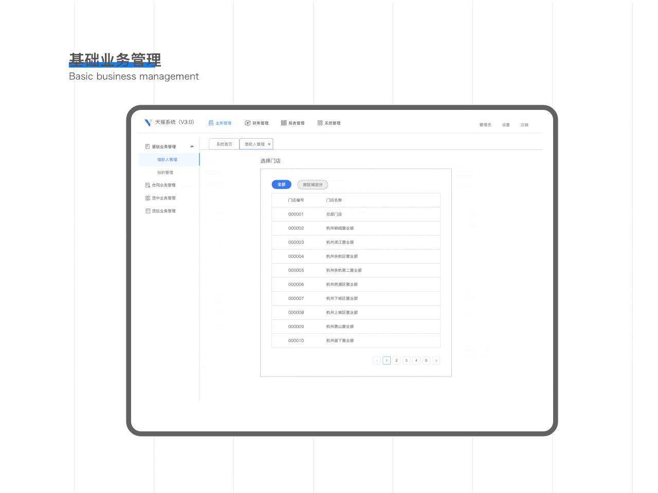Click the 全部 filter button
This screenshot has height=493, width=658.
[281, 184]
